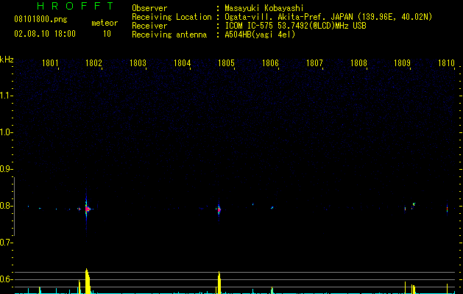Viewport: 463px width, 294px height.
Task: Click the 1805 time axis label
Action: tap(226, 63)
